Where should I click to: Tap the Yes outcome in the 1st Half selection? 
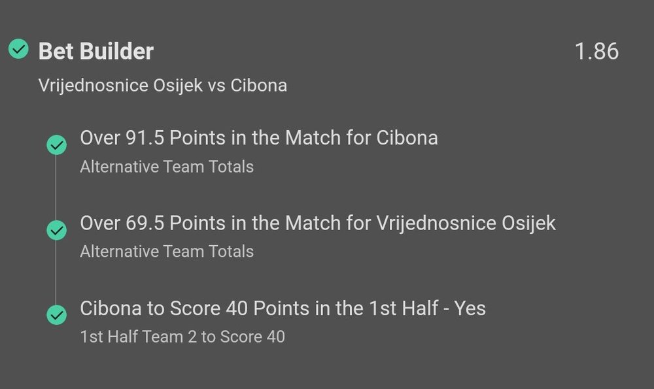470,309
